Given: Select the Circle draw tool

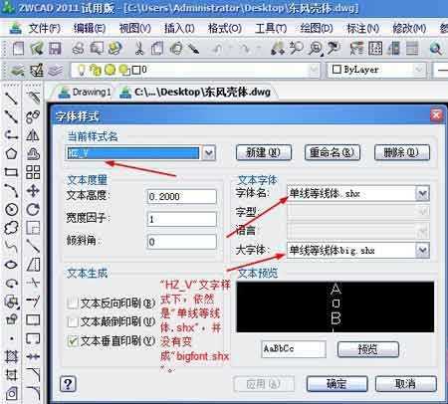Looking at the screenshot, I should click(x=11, y=209).
